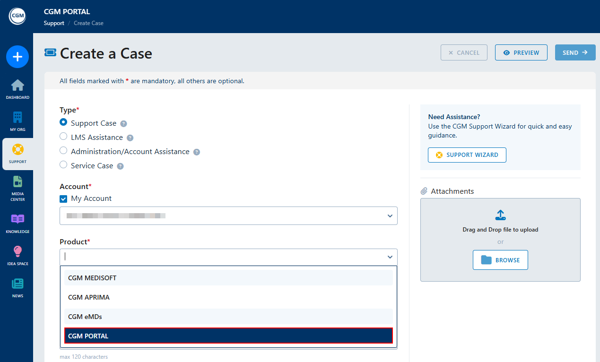Open the My Org building icon
Viewport: 600px width, 362px height.
(x=17, y=117)
